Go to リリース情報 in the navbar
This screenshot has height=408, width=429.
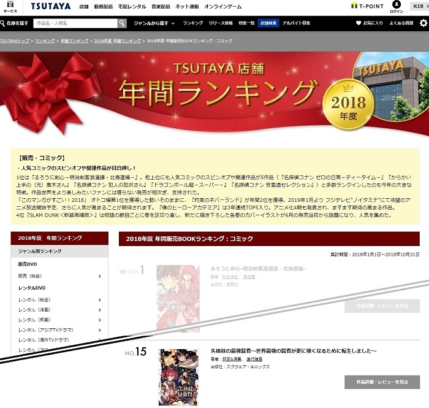(221, 23)
